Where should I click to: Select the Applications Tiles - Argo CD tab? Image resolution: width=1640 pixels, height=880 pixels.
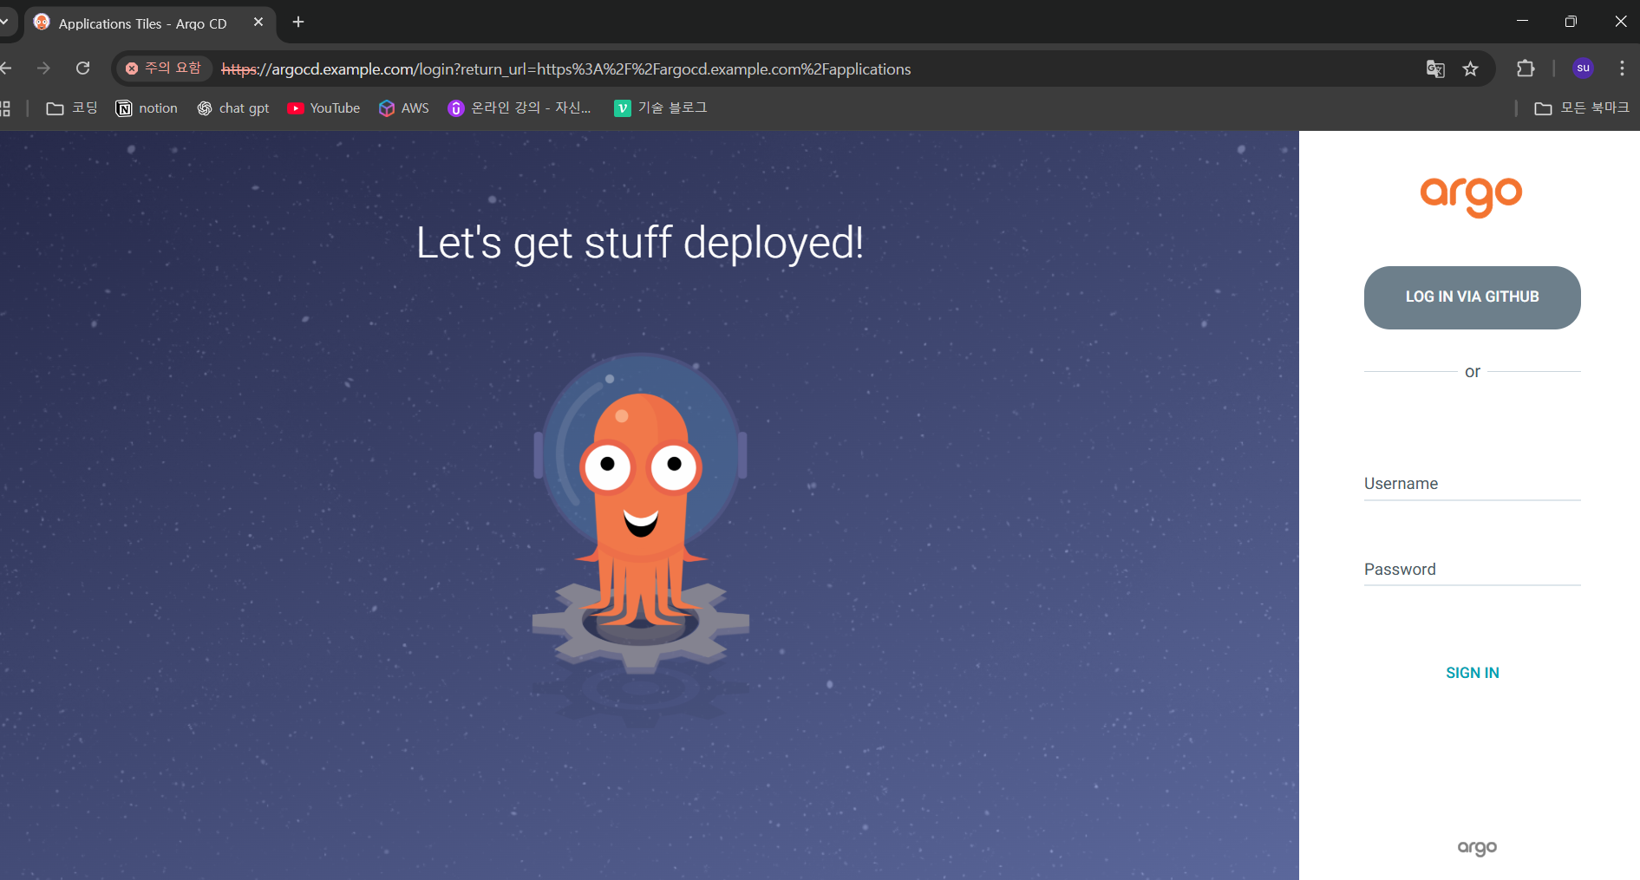143,23
